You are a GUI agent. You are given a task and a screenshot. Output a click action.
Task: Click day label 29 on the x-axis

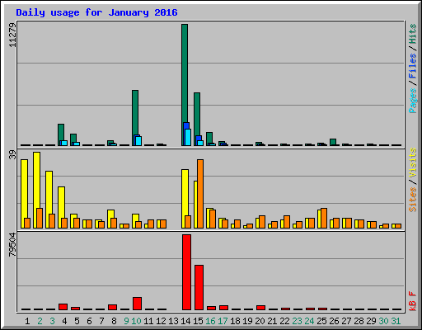371,321
